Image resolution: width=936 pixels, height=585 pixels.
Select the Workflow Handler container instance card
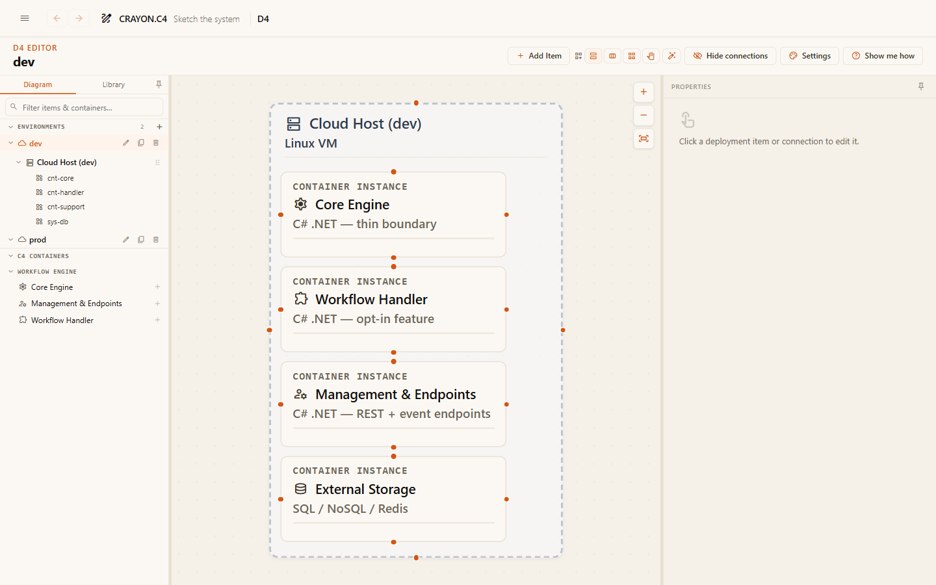coord(393,309)
